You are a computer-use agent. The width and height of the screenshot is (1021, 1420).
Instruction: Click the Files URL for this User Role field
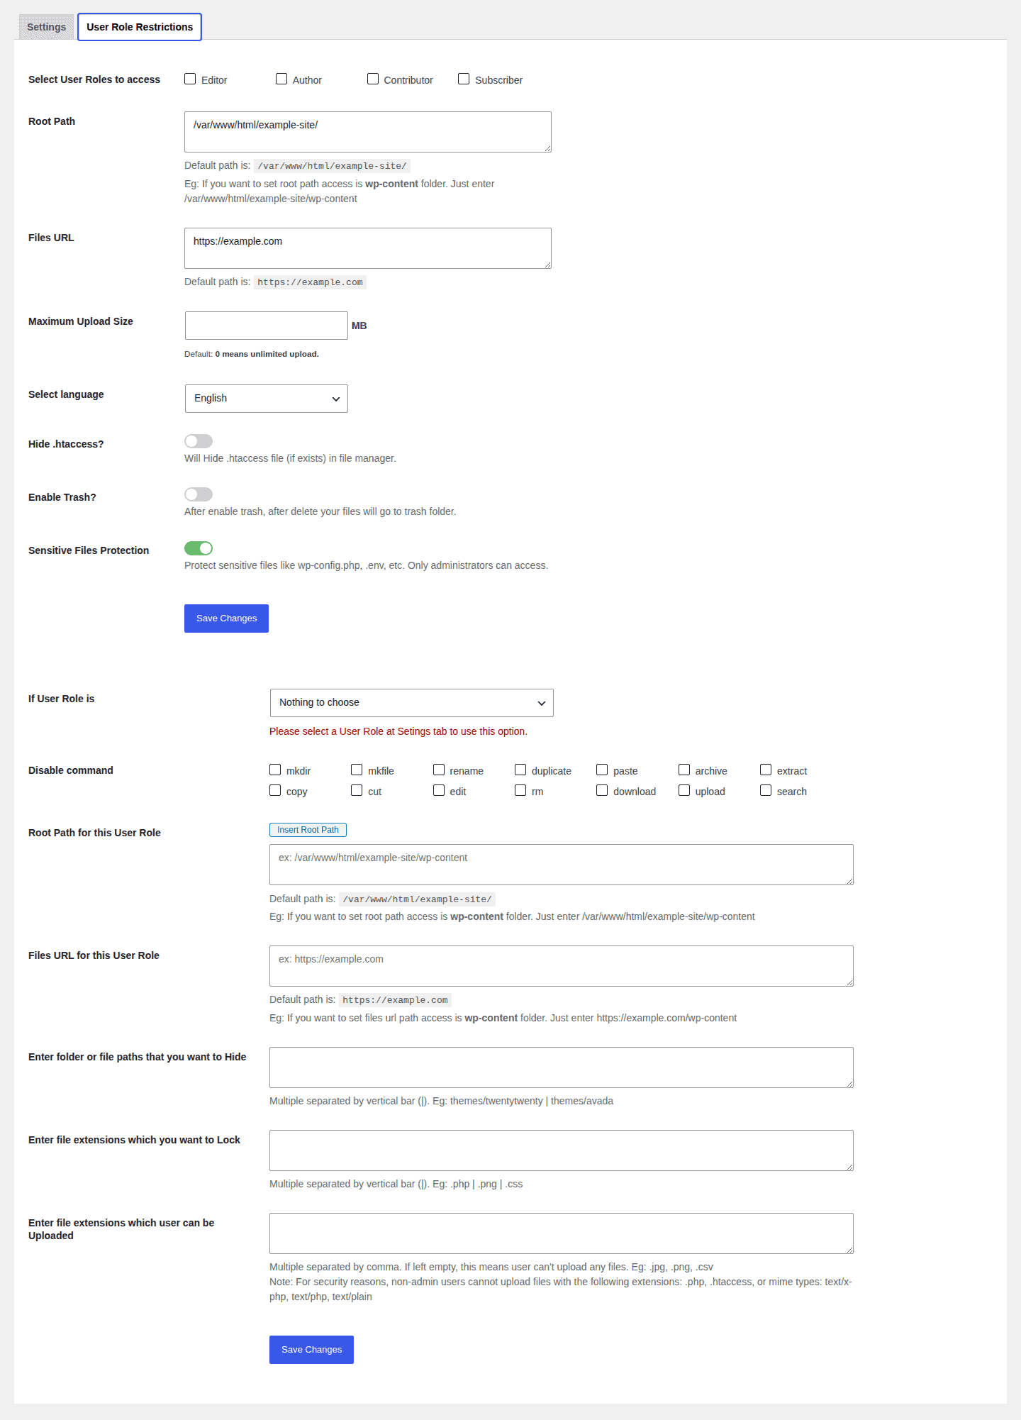point(562,966)
